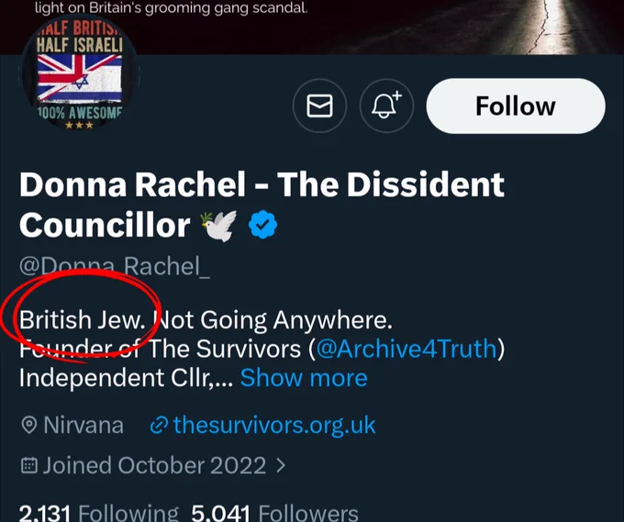The height and width of the screenshot is (522, 624).
Task: Open the direct message envelope icon
Action: pyautogui.click(x=319, y=106)
